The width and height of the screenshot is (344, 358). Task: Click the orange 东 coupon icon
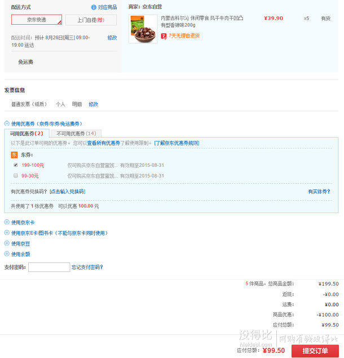(14, 155)
